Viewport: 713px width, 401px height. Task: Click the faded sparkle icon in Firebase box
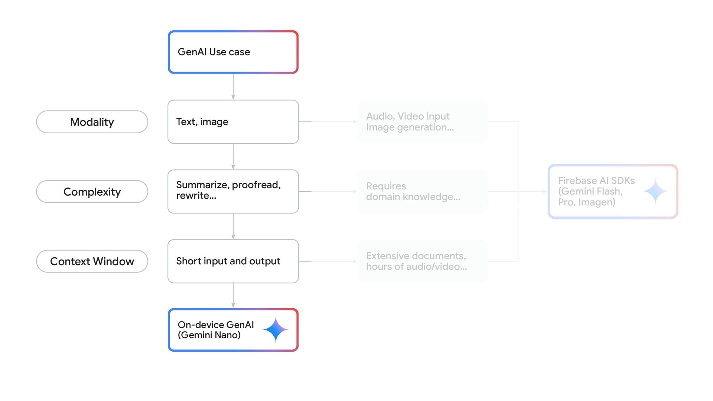[655, 191]
